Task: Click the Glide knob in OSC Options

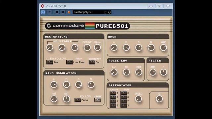Action: [97, 48]
